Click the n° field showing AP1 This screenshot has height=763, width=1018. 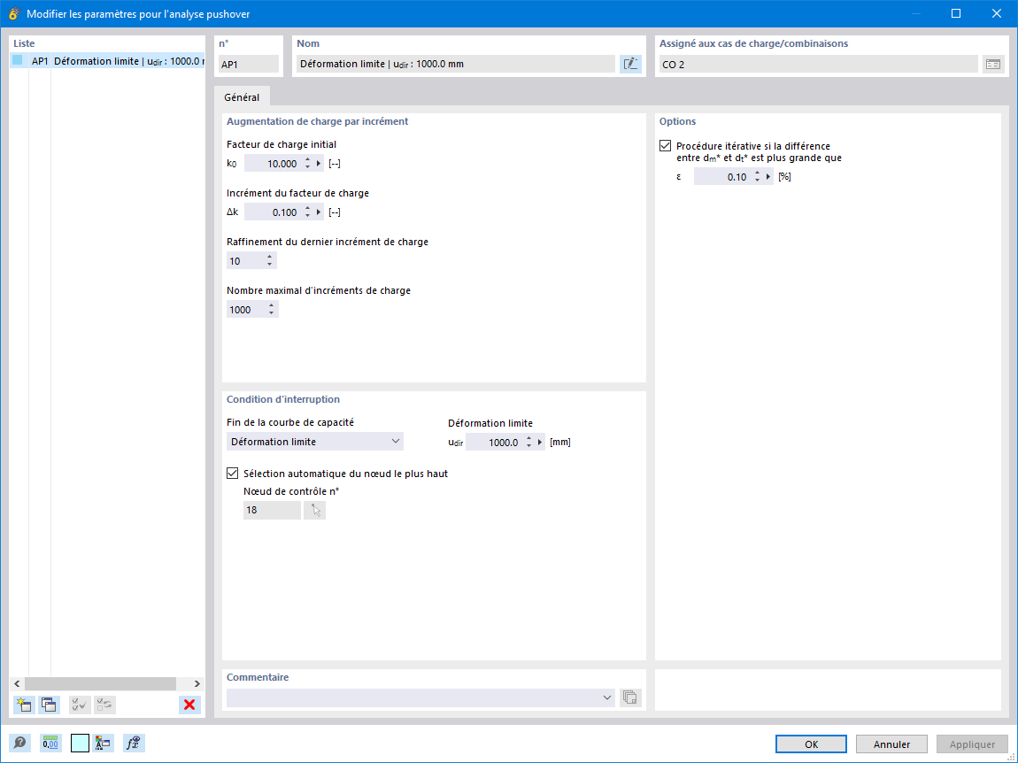point(249,64)
